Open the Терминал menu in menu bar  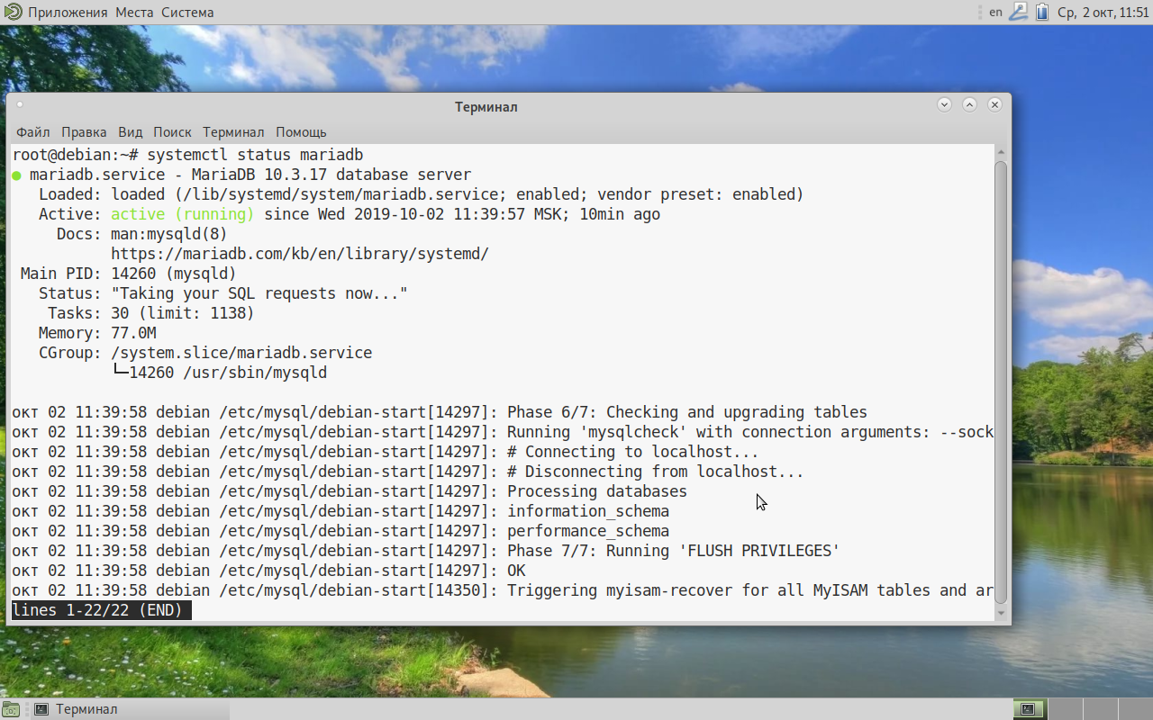[233, 132]
